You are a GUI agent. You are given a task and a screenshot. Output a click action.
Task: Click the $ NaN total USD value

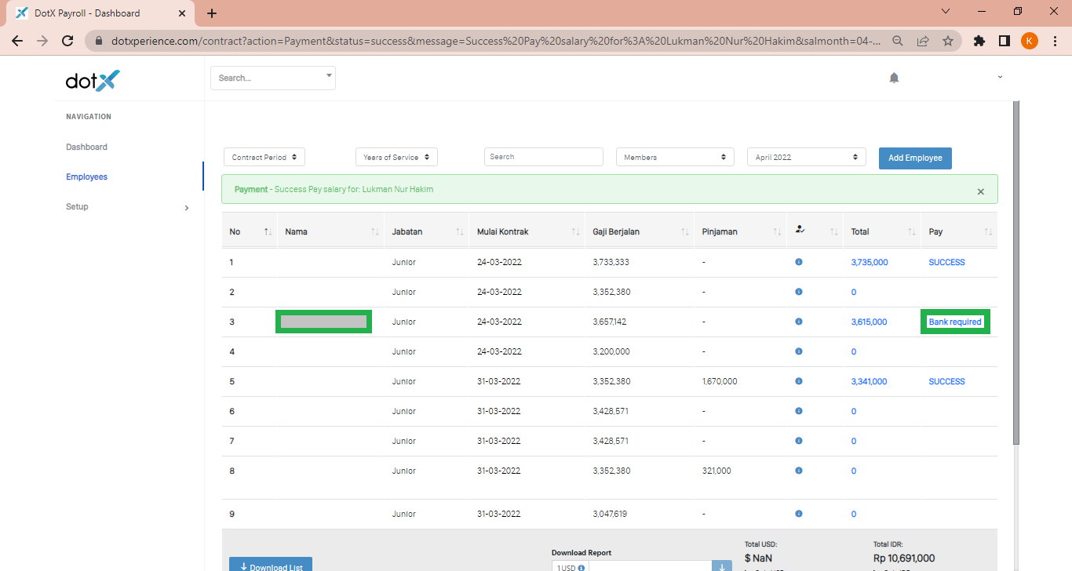758,558
